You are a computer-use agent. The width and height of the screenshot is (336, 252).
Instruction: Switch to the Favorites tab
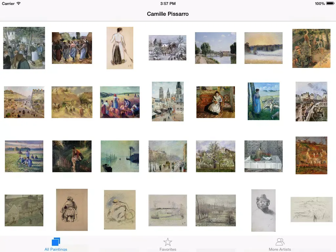coord(168,244)
